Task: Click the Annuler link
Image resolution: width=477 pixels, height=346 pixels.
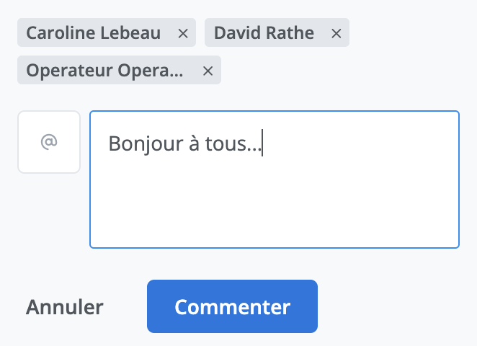Action: point(65,307)
